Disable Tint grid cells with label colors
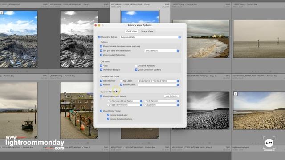The width and height of the screenshot is (285, 160). click(101, 51)
